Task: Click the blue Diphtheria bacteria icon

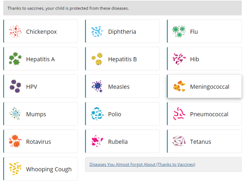Action: 97,32
